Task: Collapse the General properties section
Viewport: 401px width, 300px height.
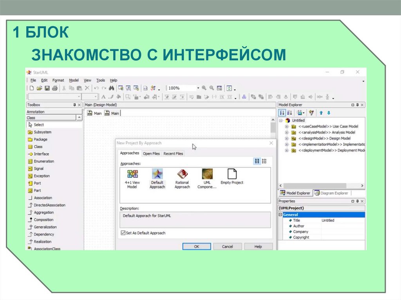Action: [280, 215]
